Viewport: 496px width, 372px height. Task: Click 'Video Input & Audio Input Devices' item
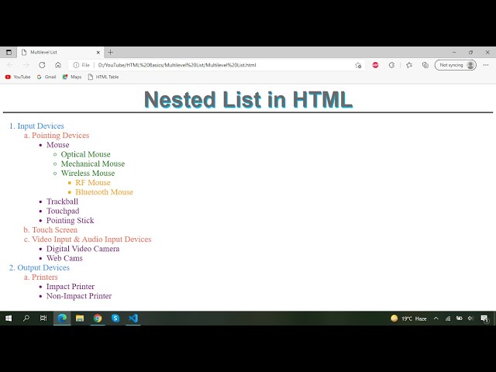[x=91, y=239]
